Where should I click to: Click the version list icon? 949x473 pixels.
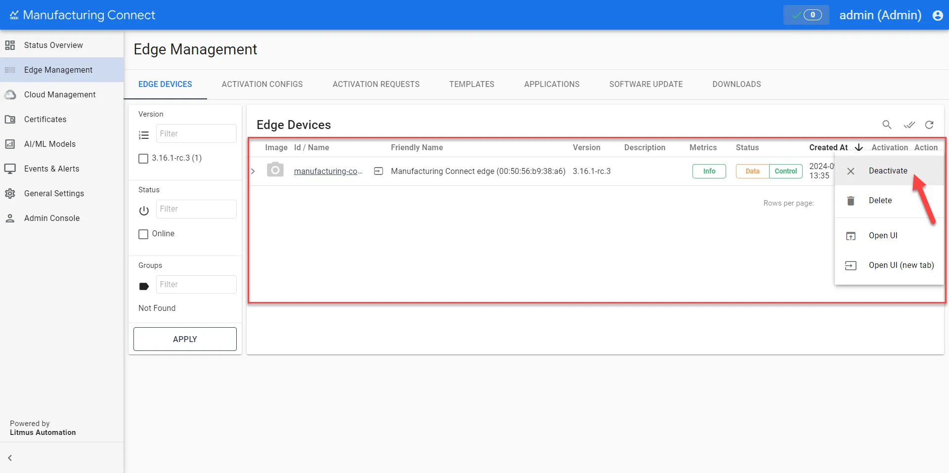pos(144,135)
